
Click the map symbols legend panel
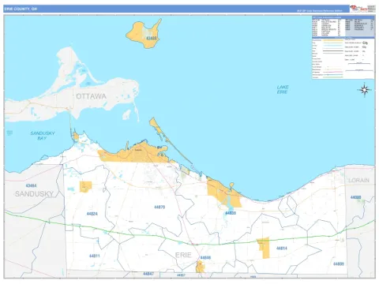[343, 58]
